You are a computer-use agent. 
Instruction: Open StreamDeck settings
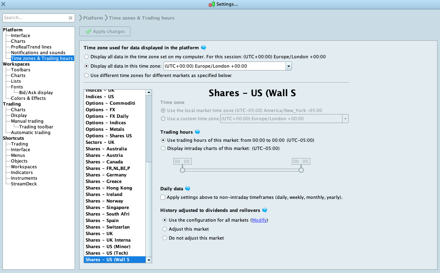click(24, 184)
